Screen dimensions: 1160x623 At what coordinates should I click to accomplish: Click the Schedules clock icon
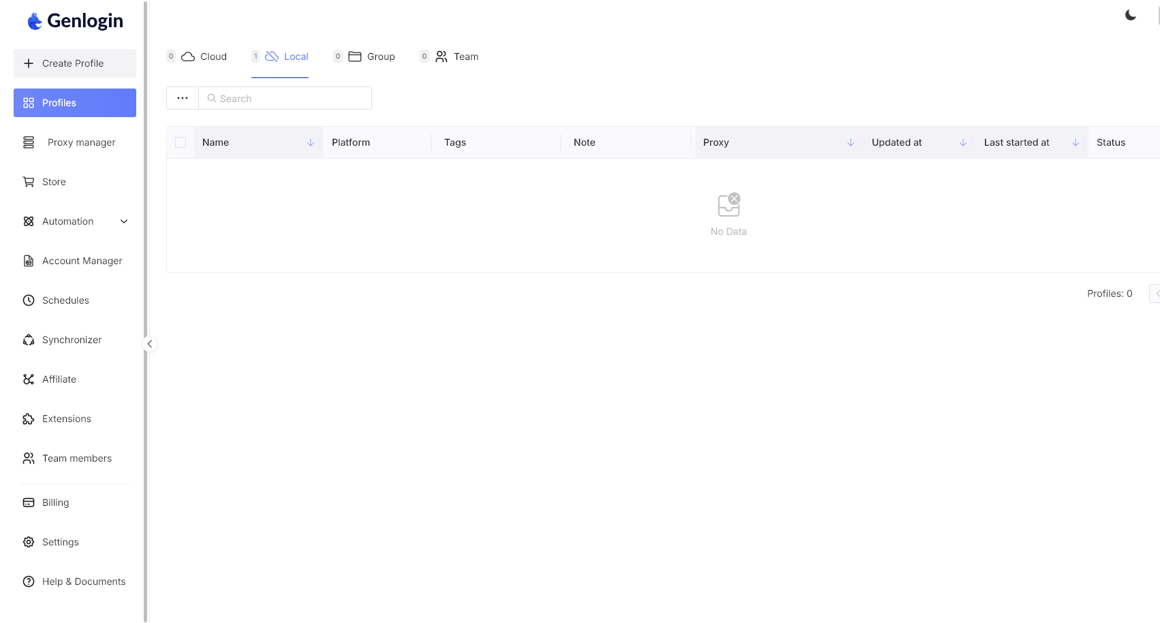click(x=29, y=300)
